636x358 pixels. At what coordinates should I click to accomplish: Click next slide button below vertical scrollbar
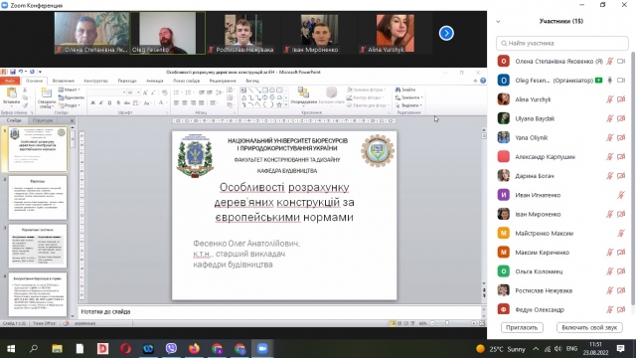coord(484,296)
